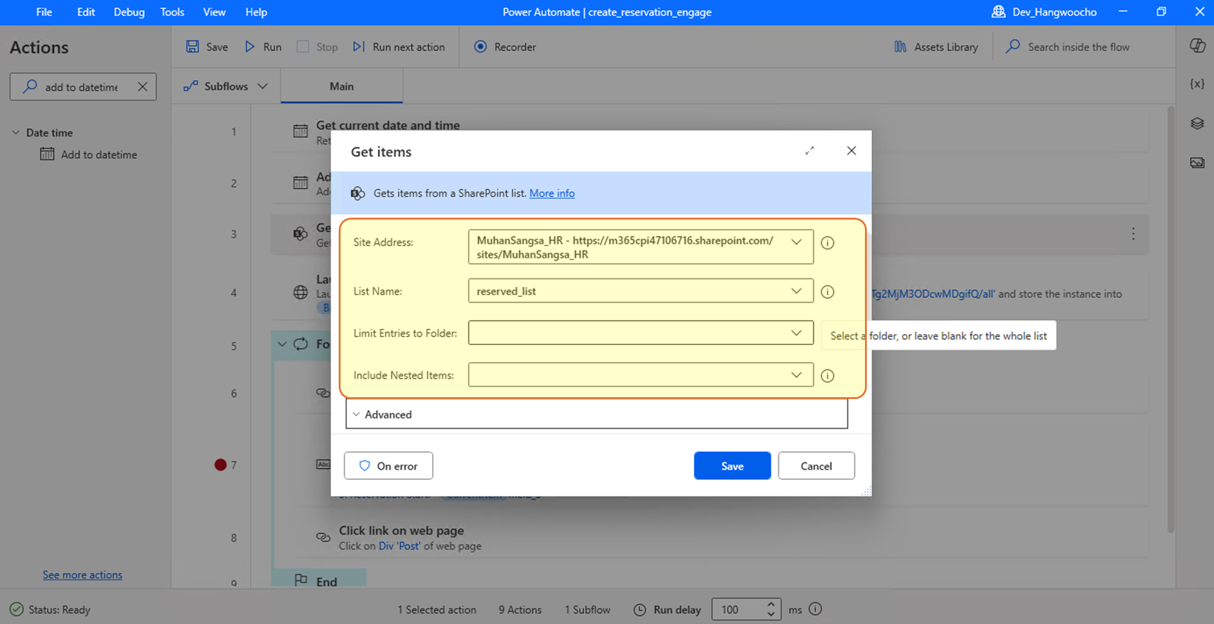Open the Help menu
This screenshot has height=624, width=1214.
(256, 12)
